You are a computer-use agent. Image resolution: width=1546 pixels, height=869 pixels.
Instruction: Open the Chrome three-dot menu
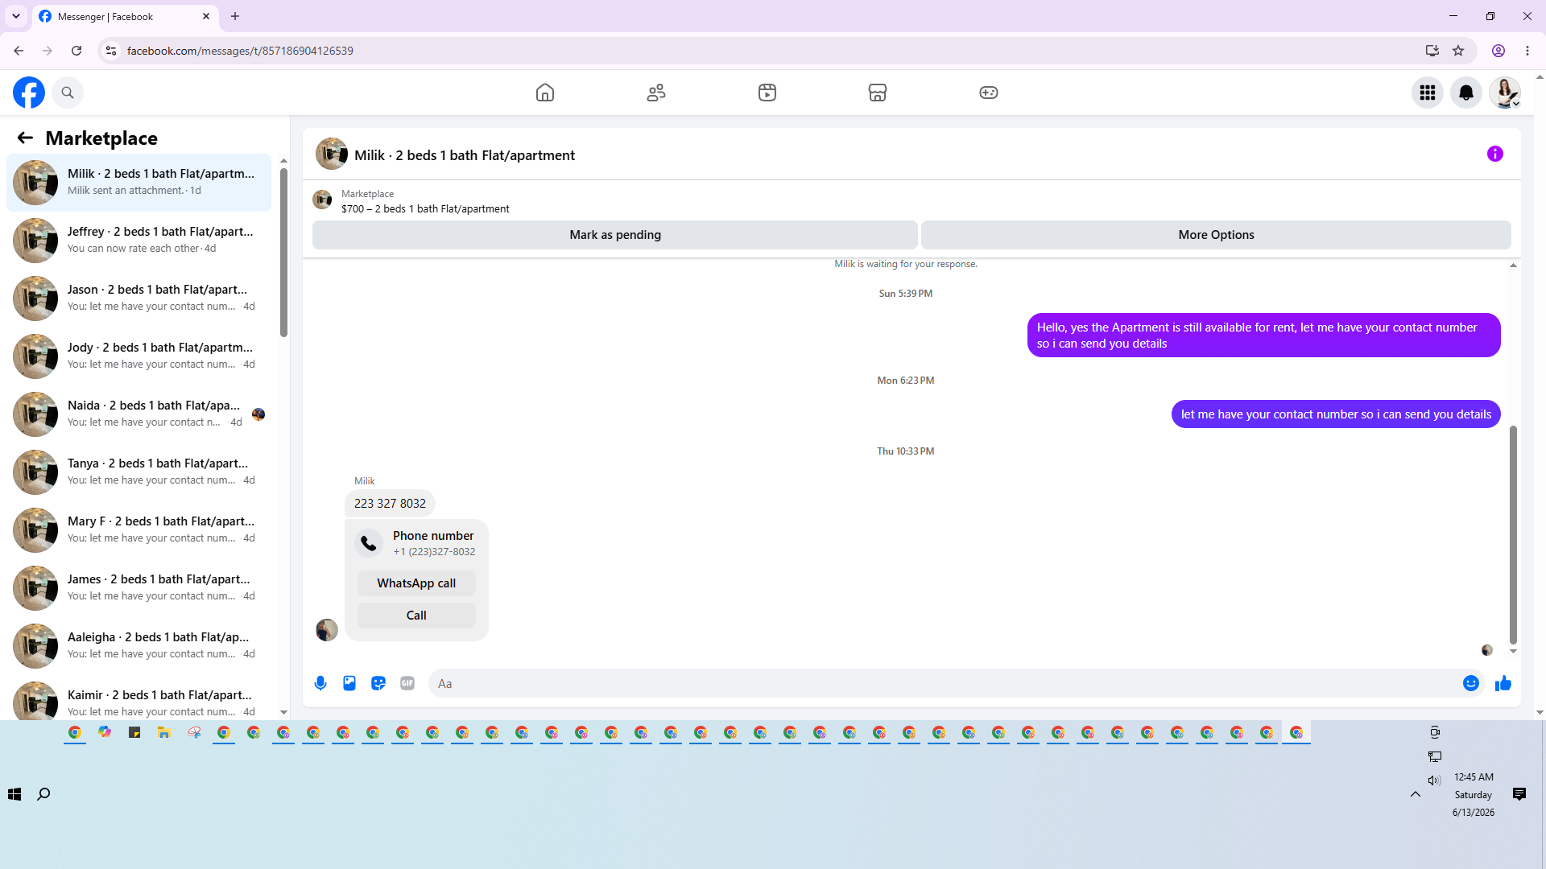pyautogui.click(x=1527, y=51)
